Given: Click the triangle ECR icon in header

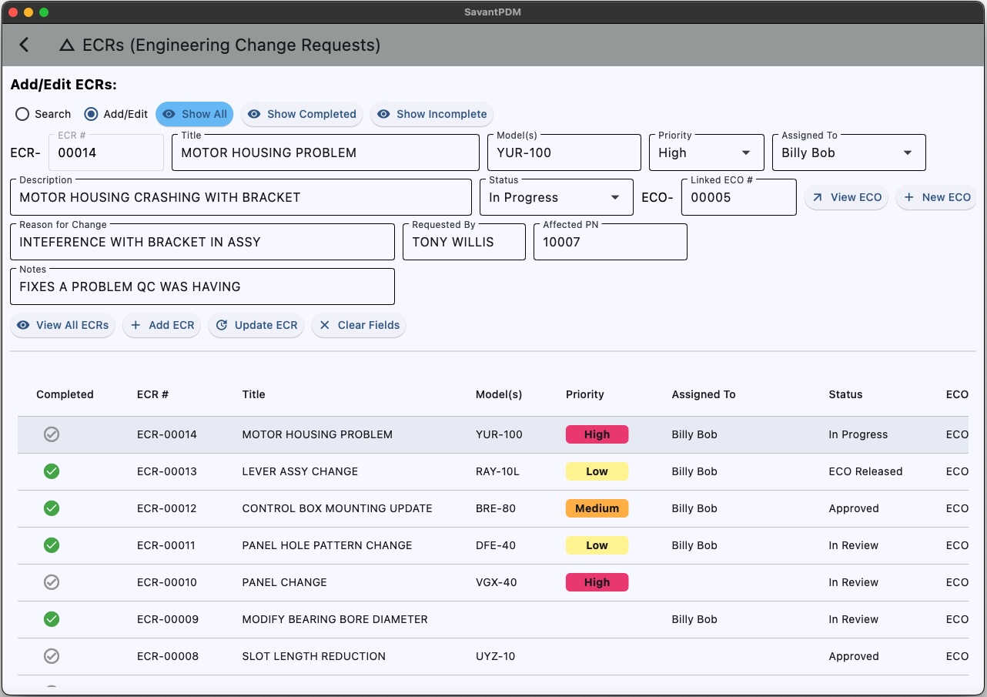Looking at the screenshot, I should click(67, 45).
